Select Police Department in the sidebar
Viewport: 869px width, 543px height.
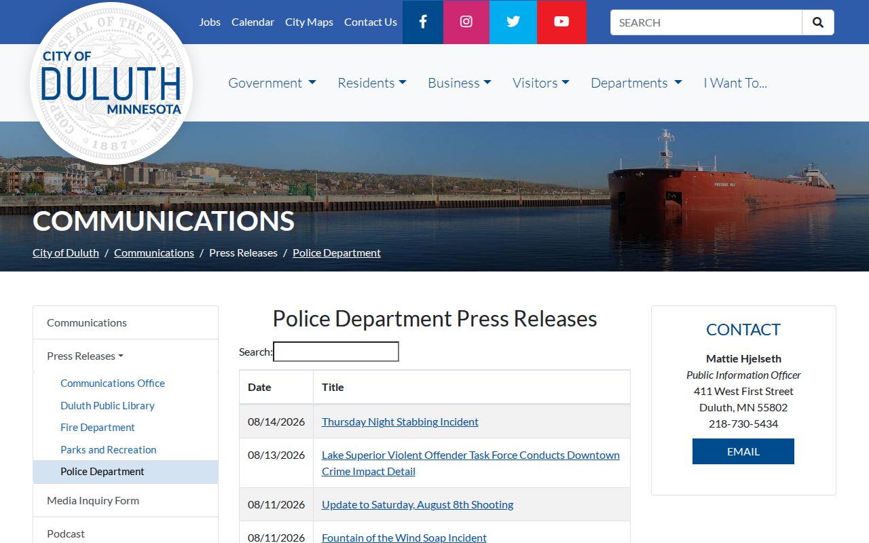pyautogui.click(x=126, y=471)
